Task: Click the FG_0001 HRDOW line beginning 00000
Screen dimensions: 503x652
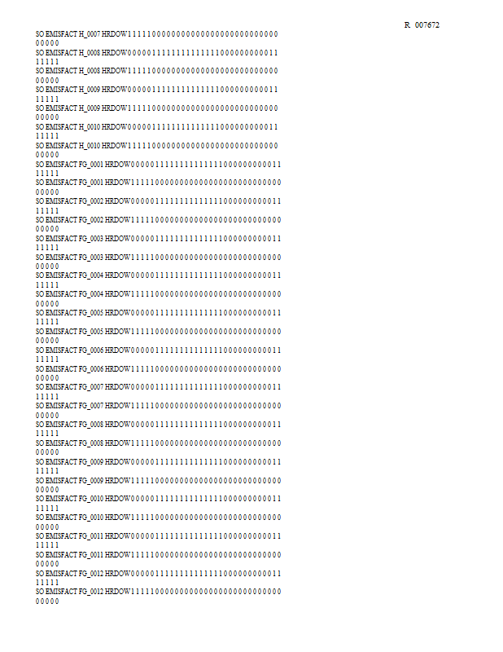Action: (159, 169)
